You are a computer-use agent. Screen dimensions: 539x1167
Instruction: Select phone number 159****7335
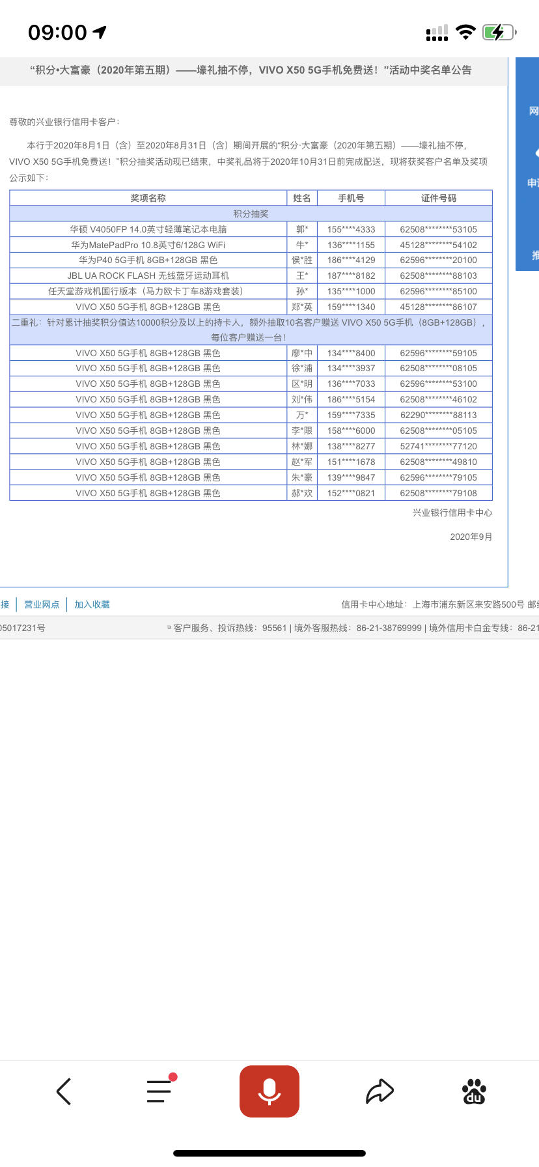[x=352, y=415]
